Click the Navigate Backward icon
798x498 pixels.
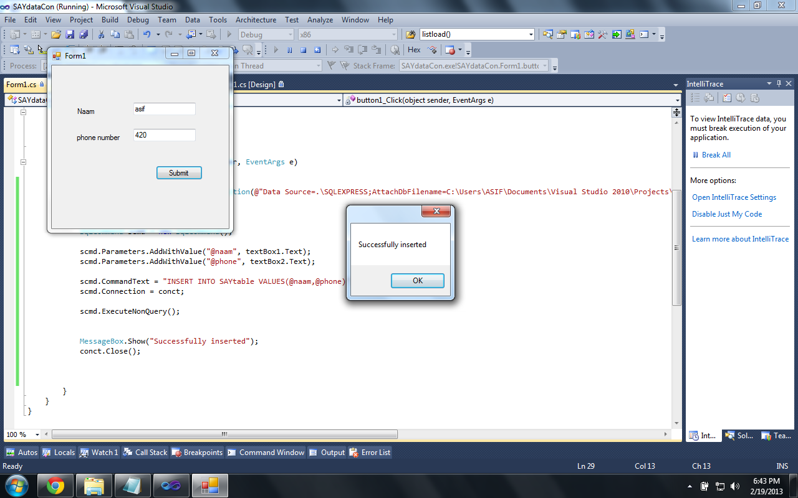(x=190, y=34)
